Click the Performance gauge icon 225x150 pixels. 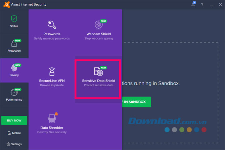pos(14,92)
